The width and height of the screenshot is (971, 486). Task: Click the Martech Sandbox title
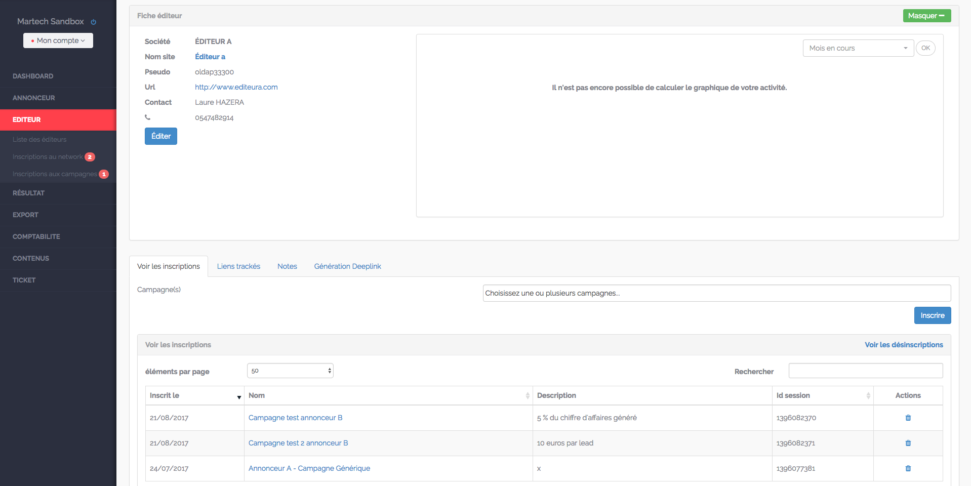pyautogui.click(x=51, y=21)
